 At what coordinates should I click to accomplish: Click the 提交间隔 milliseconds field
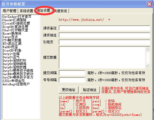[x=72, y=73]
